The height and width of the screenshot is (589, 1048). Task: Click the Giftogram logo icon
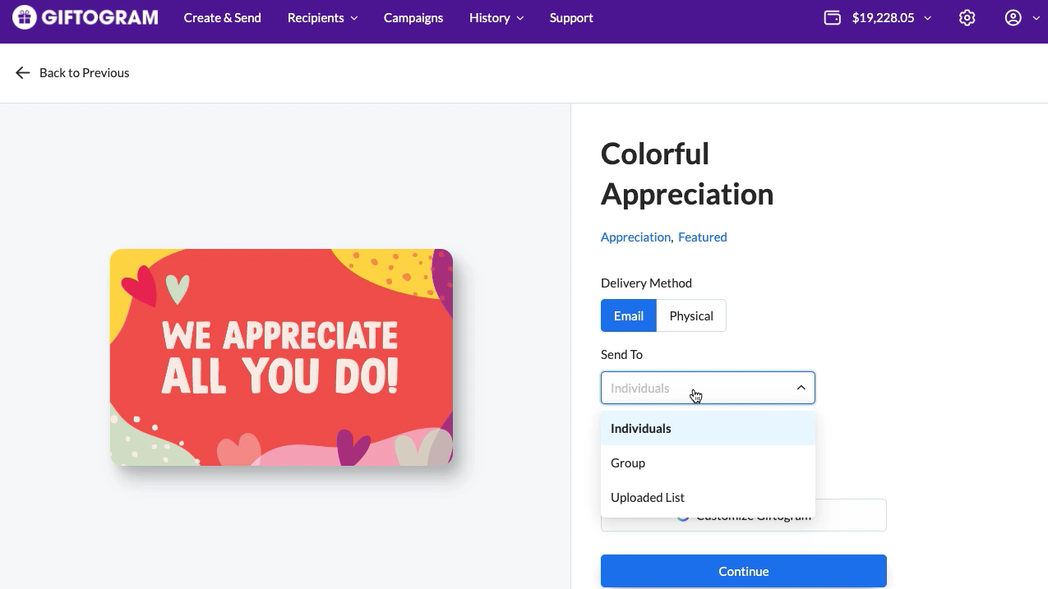pyautogui.click(x=25, y=17)
